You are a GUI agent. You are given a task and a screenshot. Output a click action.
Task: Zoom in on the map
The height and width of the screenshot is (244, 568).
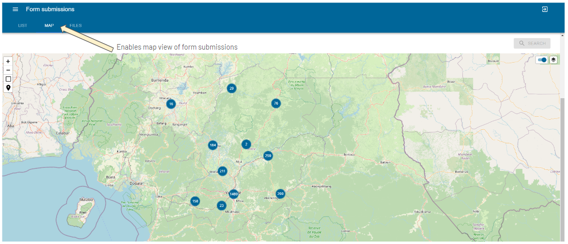pyautogui.click(x=8, y=61)
